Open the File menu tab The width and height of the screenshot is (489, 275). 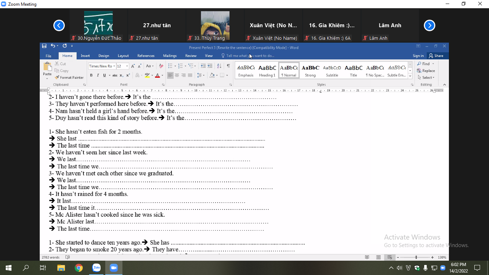point(48,56)
